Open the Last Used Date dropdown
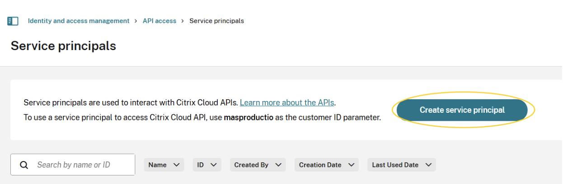Viewport: 563px width, 184px height. point(401,165)
